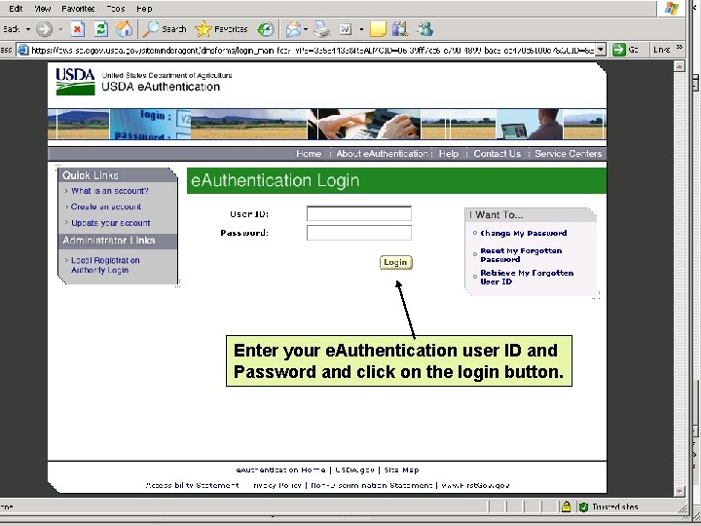This screenshot has height=526, width=701.
Task: Open the View menu
Action: pos(43,9)
